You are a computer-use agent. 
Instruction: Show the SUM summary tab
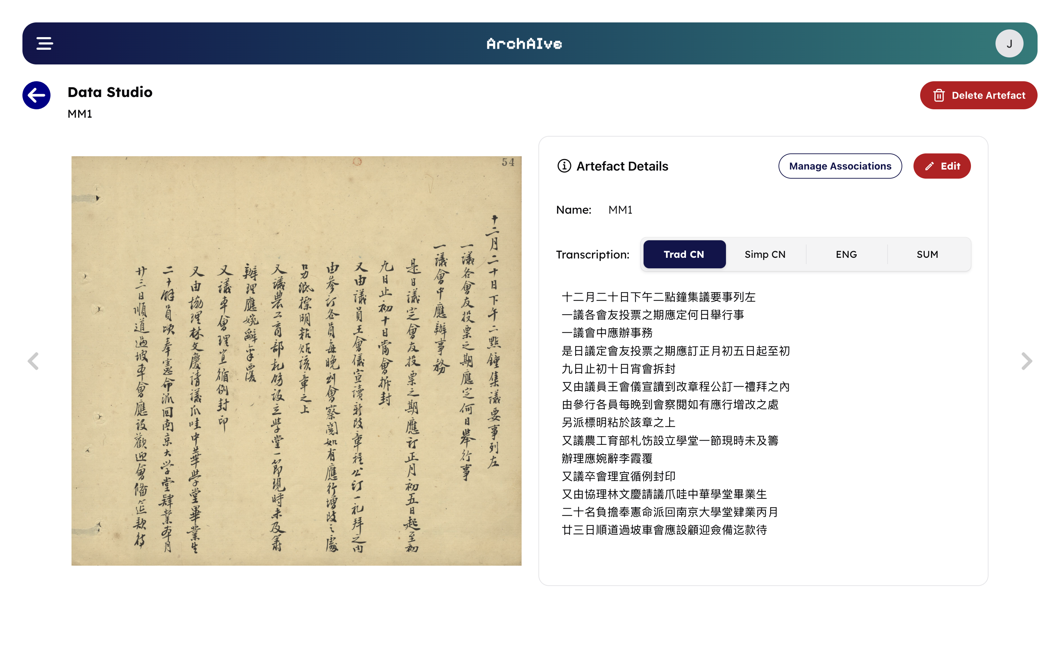pos(927,254)
